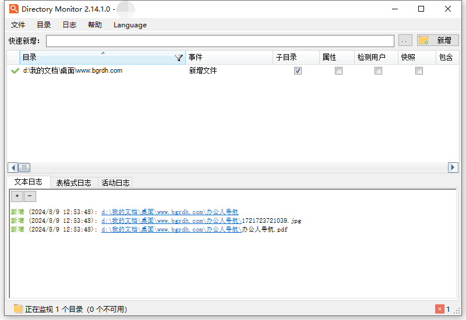
Task: Click the right arrow of horizontal scrollbar
Action: (453, 168)
